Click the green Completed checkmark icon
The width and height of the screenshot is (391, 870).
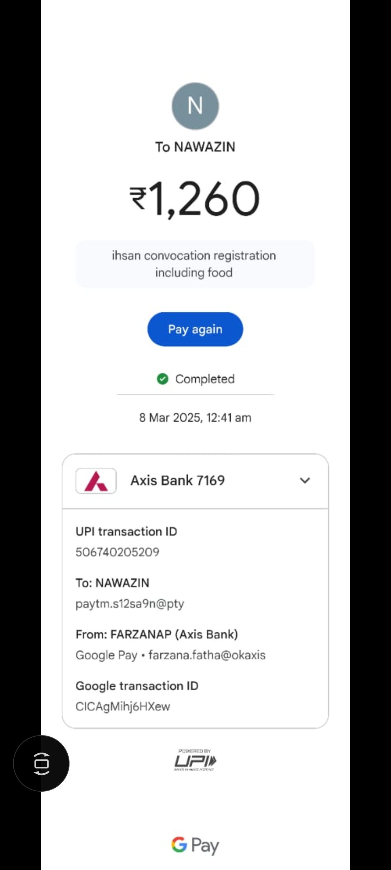coord(163,379)
